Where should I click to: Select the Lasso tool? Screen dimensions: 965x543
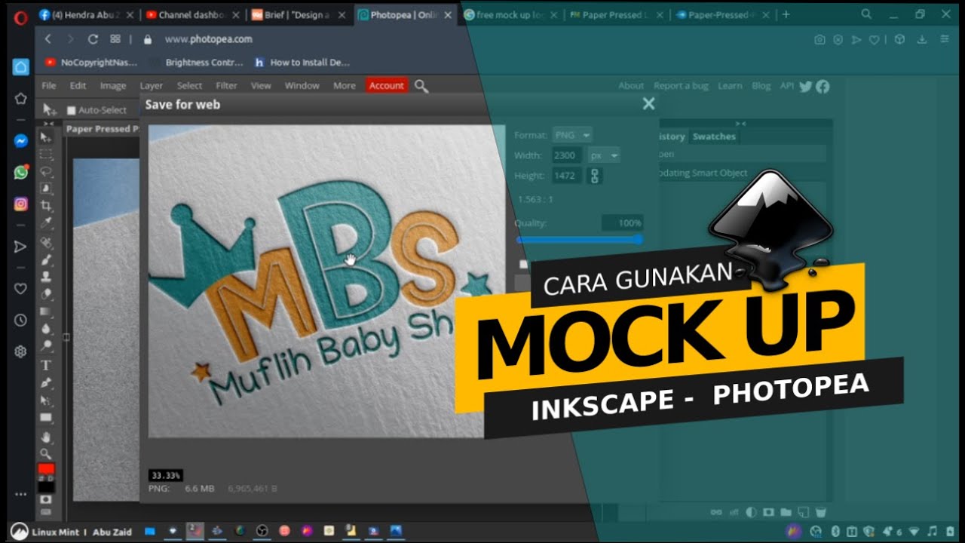46,171
